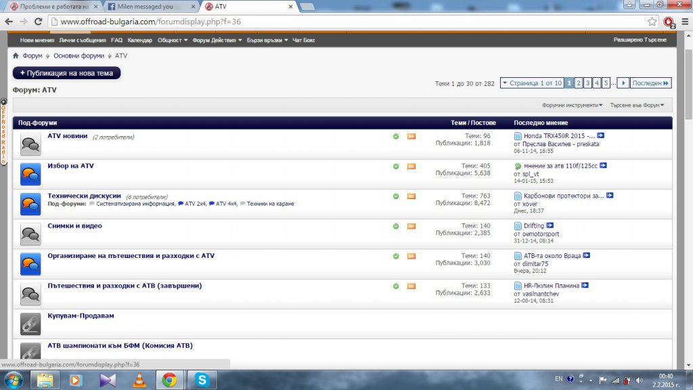Jump to the Последен page
This screenshot has height=390, width=693.
coord(650,83)
